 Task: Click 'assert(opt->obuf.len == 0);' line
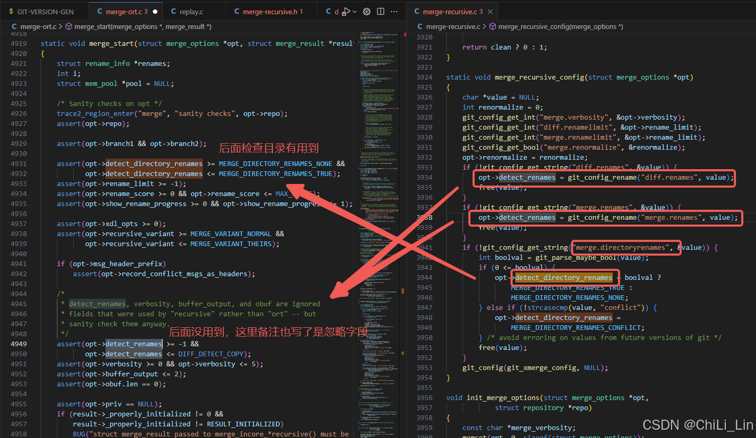111,384
